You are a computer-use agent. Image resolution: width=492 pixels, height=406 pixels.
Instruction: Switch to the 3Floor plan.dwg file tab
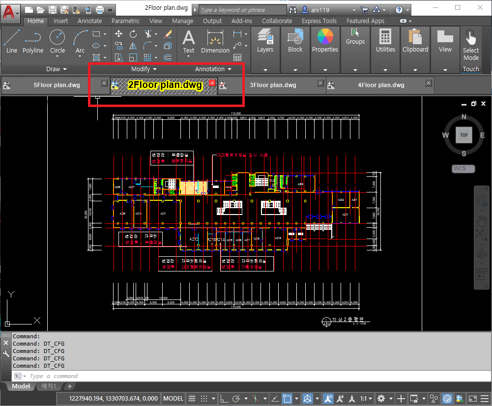[273, 85]
